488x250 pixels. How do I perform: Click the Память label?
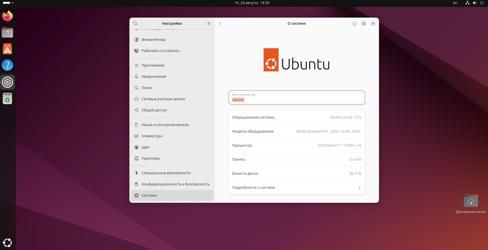(239, 159)
